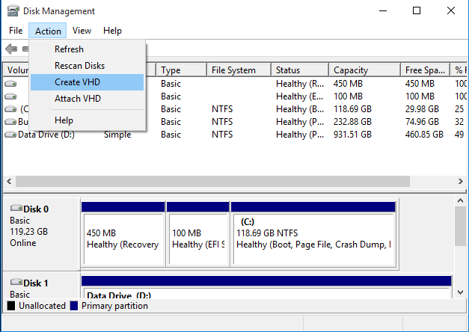
Task: Choose Create VHD from the menu
Action: 87,82
